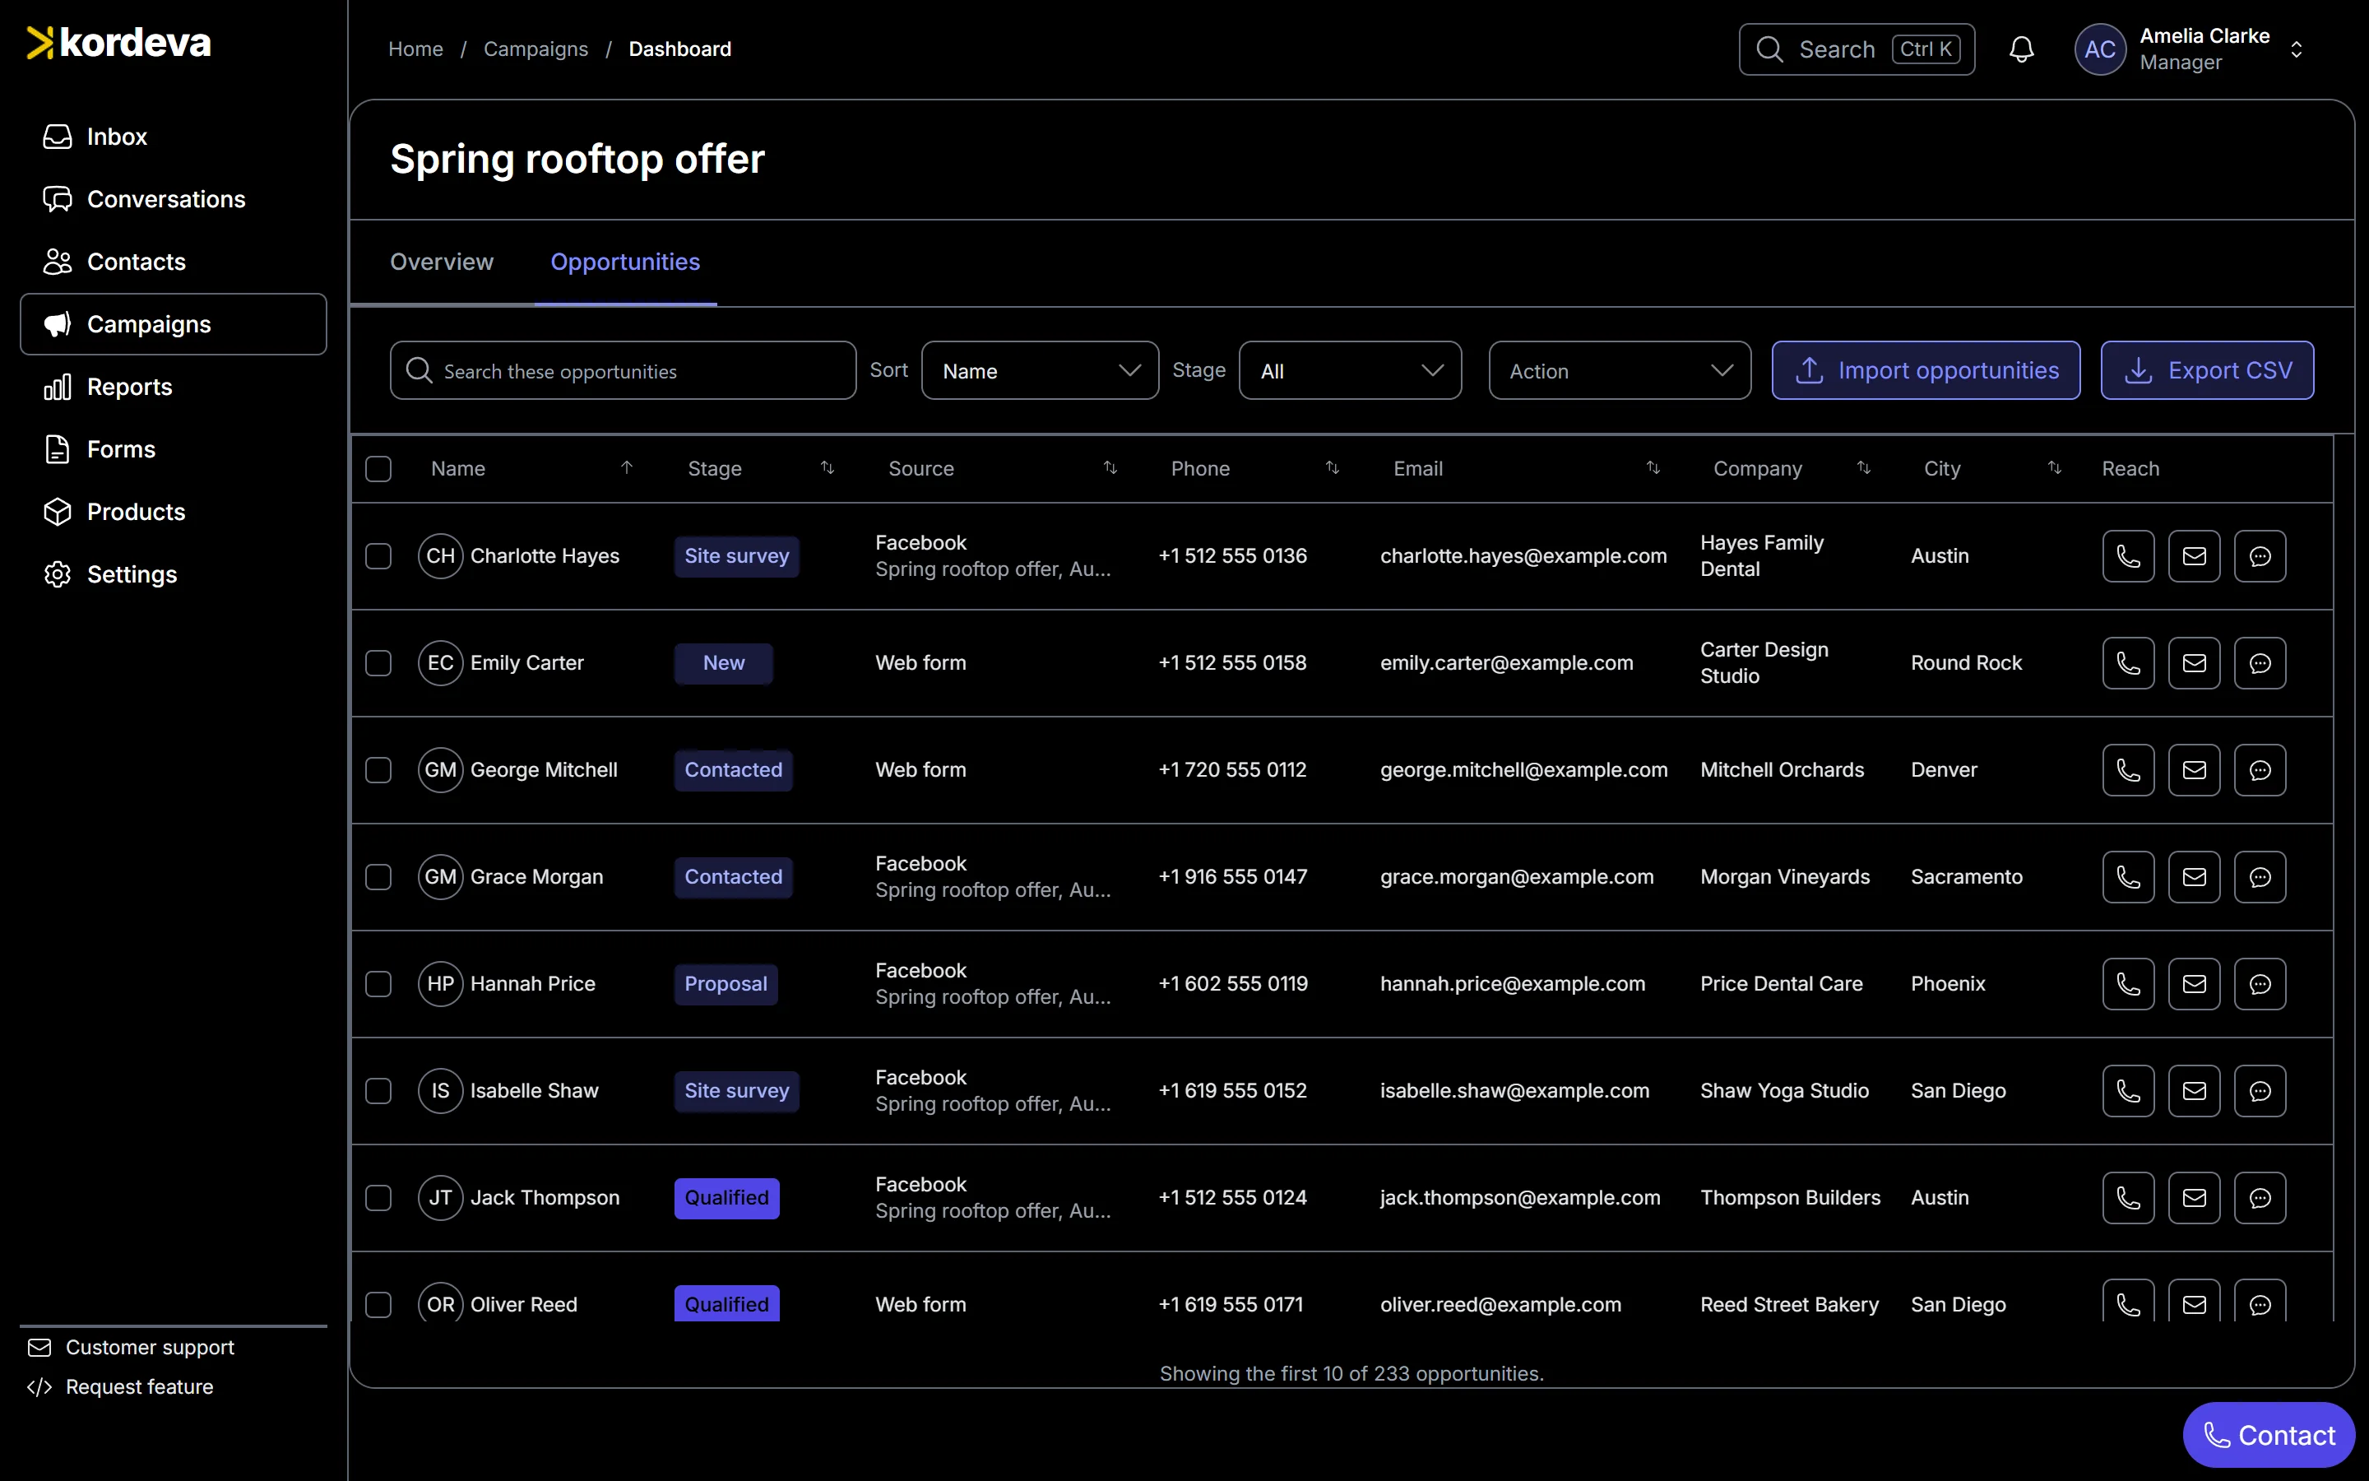2369x1481 pixels.
Task: Sort table by Email column arrows
Action: pyautogui.click(x=1653, y=468)
